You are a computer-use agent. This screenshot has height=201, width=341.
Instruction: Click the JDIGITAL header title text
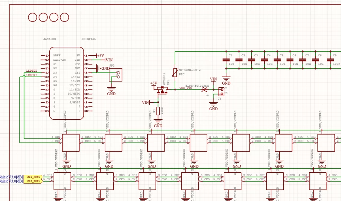(x=89, y=39)
